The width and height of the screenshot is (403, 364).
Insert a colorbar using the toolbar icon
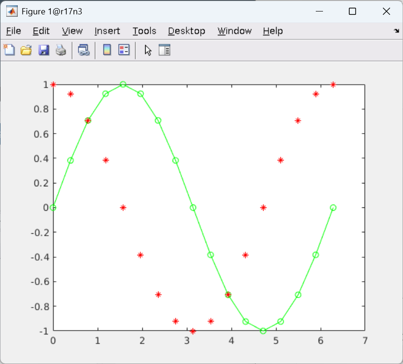click(107, 50)
